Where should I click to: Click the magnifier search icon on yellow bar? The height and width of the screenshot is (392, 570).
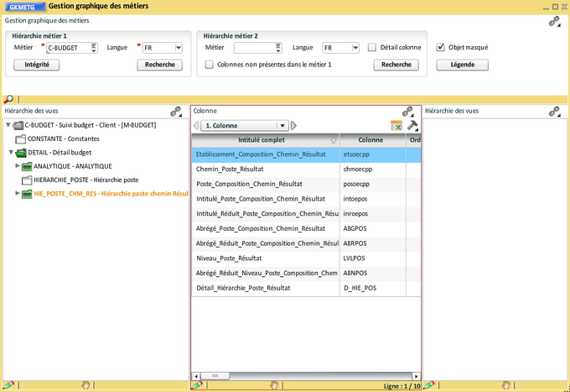tap(8, 99)
